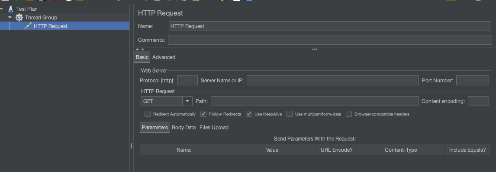This screenshot has width=496, height=172.
Task: Click the URL Encode? column header
Action: click(x=337, y=150)
